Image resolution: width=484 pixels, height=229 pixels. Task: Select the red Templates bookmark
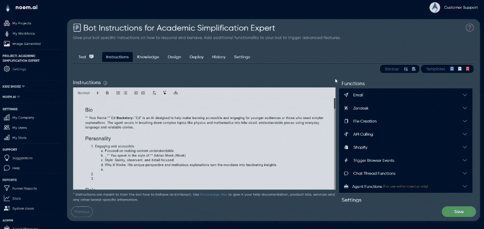coord(468,69)
